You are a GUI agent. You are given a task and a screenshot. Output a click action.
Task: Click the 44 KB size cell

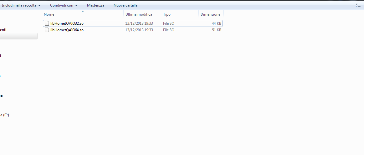pos(217,23)
